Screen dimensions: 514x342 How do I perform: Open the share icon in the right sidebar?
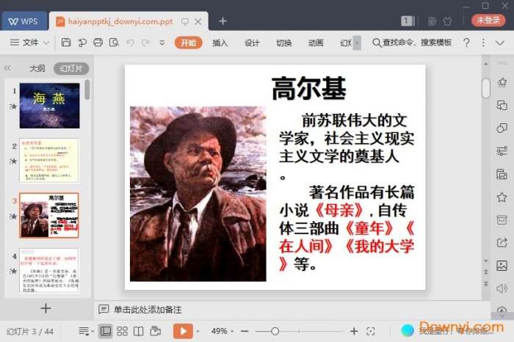(502, 242)
